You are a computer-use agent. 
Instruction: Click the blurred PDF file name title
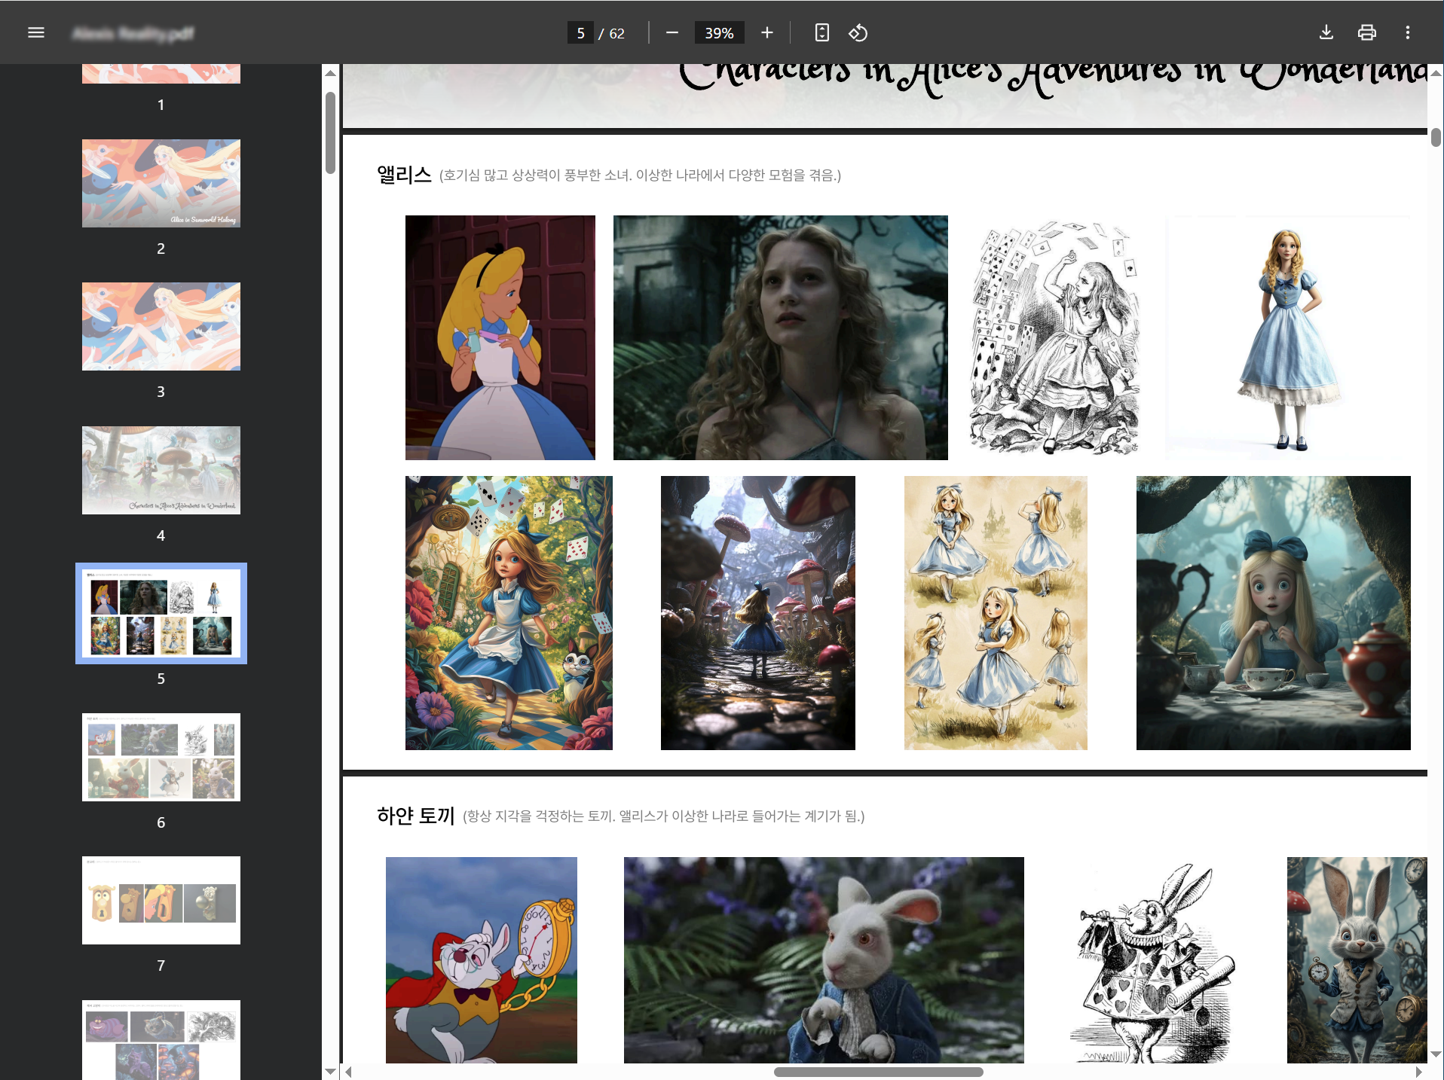click(x=133, y=33)
